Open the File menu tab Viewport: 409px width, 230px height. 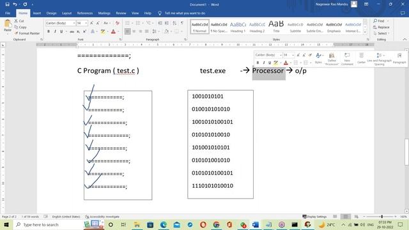click(x=8, y=13)
